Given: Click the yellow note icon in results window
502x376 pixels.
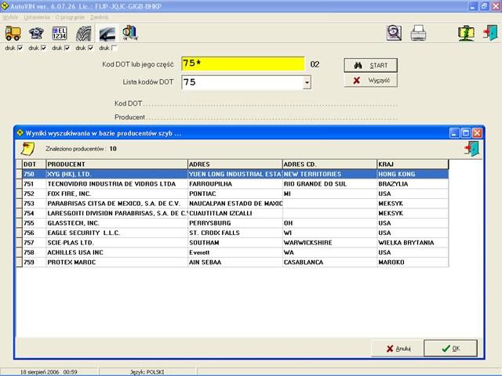Looking at the screenshot, I should [x=27, y=149].
